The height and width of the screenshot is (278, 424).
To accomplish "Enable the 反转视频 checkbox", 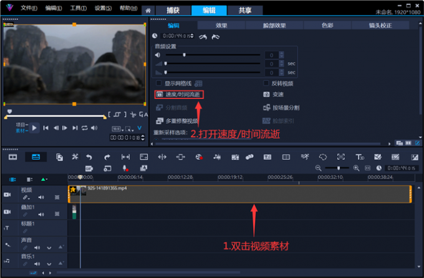I will point(266,83).
